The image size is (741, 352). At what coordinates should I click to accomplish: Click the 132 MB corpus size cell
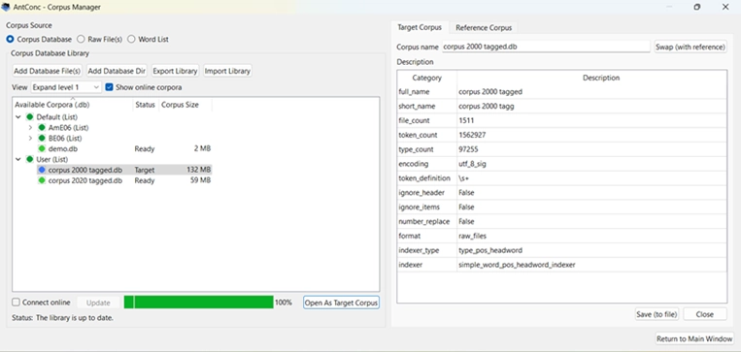point(198,170)
